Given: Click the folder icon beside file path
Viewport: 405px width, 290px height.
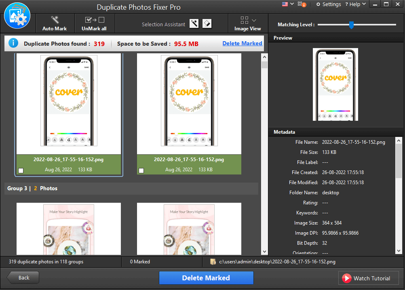Looking at the screenshot, I should tap(213, 262).
